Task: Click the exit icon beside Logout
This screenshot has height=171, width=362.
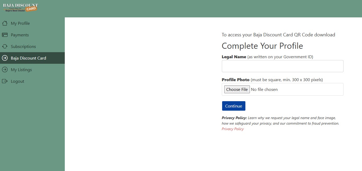Action: click(x=4, y=81)
